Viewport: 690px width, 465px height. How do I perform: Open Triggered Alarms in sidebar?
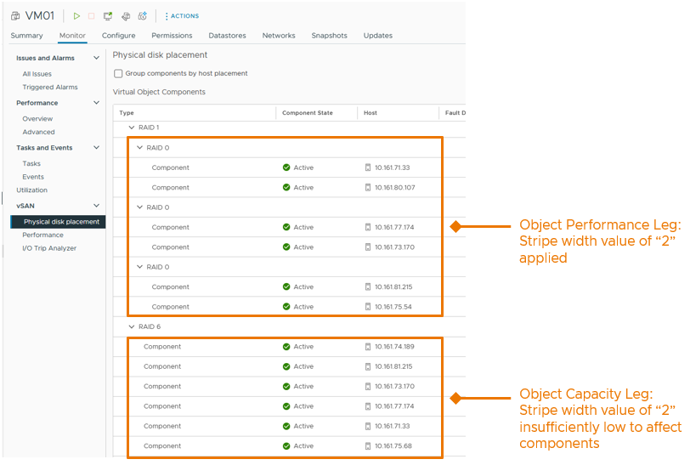tap(49, 88)
